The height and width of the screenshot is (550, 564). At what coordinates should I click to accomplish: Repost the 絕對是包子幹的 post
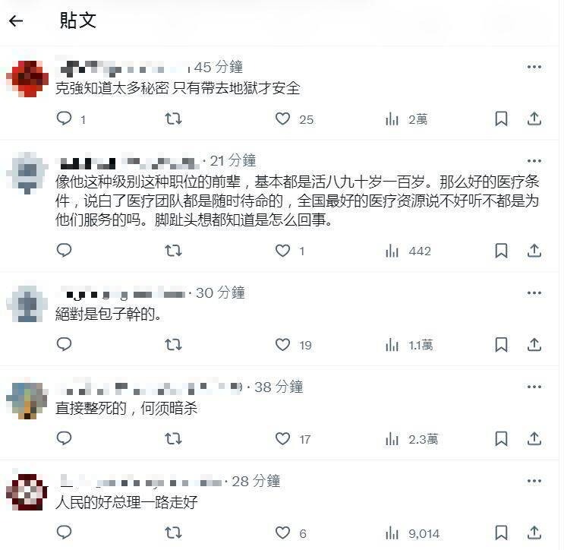pos(173,345)
